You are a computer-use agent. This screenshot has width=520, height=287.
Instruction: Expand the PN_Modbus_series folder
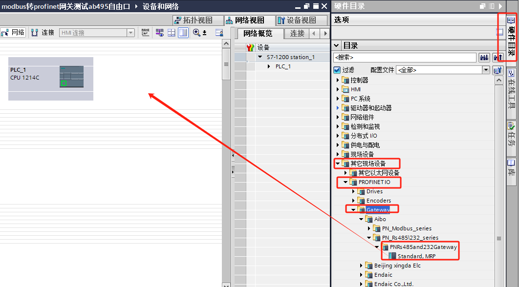(x=369, y=228)
